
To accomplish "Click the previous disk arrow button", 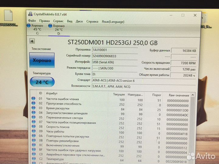I will pos(32,41).
